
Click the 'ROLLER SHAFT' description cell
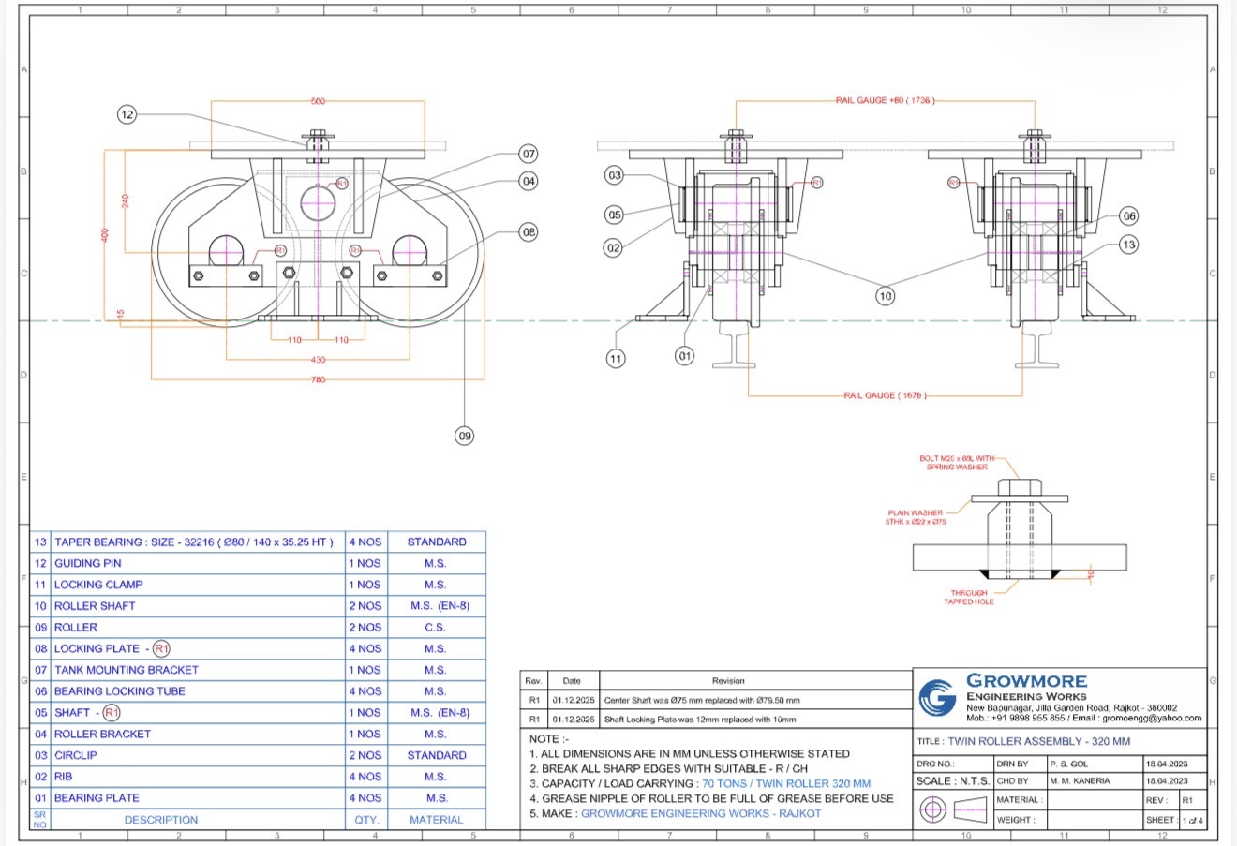[x=199, y=606]
